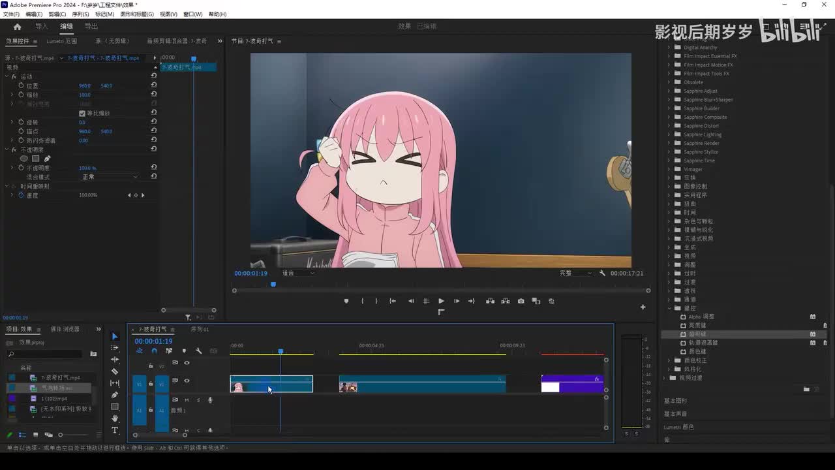Expand the 颜色校正 effects folder
This screenshot has height=470, width=835.
[x=669, y=360]
